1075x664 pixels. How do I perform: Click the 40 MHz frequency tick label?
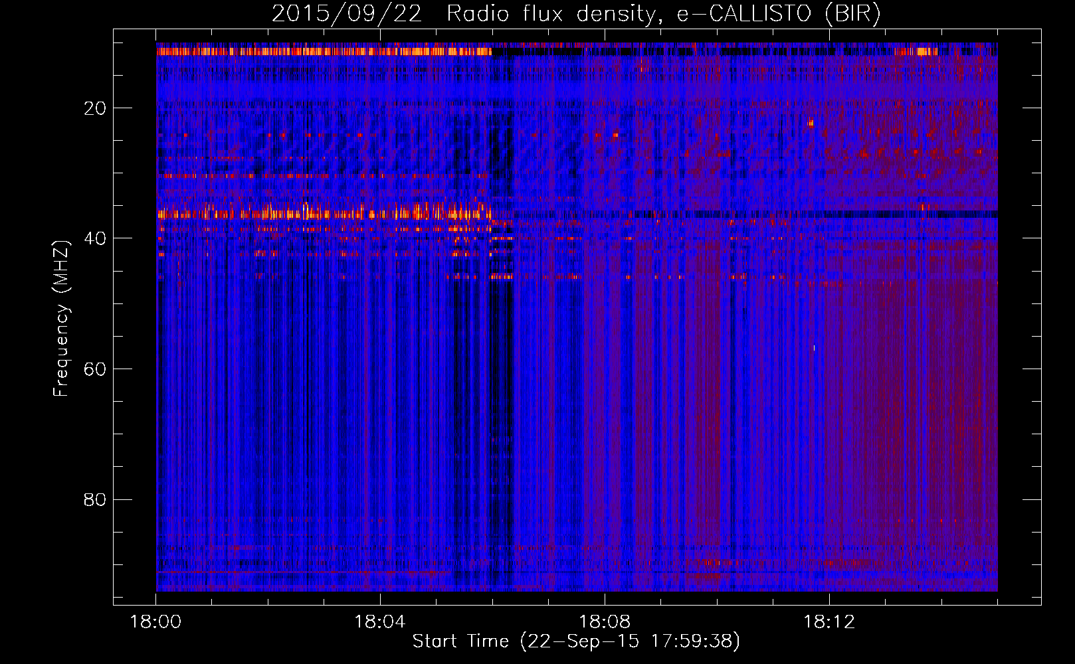(x=95, y=238)
